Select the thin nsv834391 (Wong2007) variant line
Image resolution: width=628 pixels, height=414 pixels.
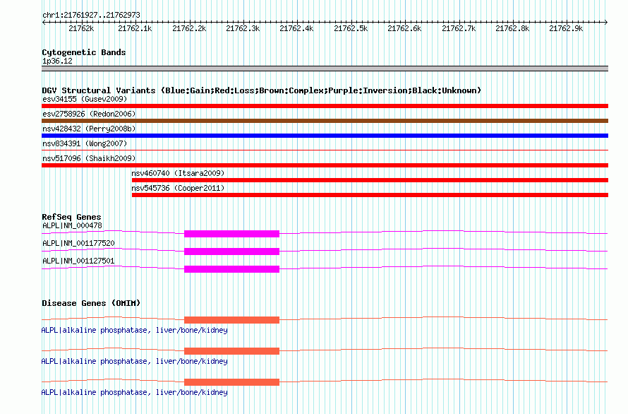(325, 150)
